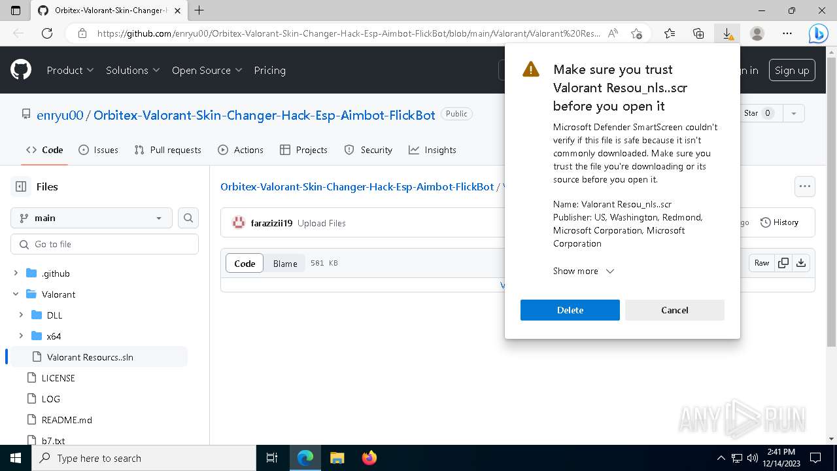
Task: Expand the .github folder
Action: 16,273
